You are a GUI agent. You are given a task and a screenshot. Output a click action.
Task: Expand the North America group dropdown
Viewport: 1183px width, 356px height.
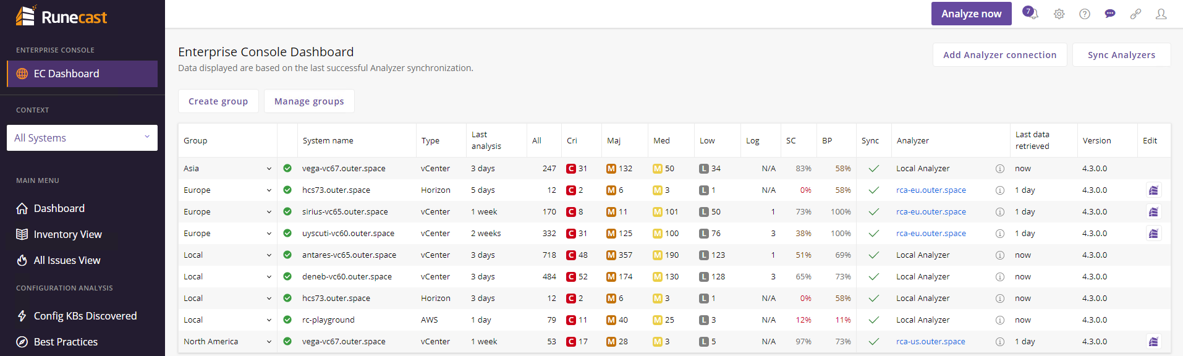click(x=269, y=342)
